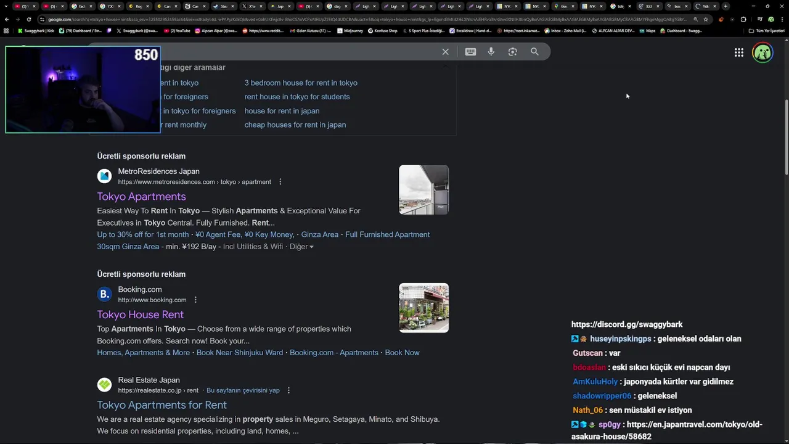
Task: Open 'Up to 30% off for 1st month' sitelink
Action: (143, 234)
